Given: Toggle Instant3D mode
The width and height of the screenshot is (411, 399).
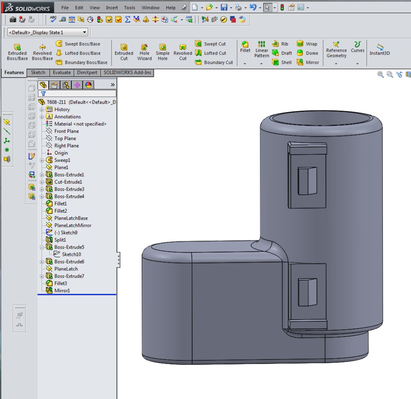Looking at the screenshot, I should (x=380, y=50).
